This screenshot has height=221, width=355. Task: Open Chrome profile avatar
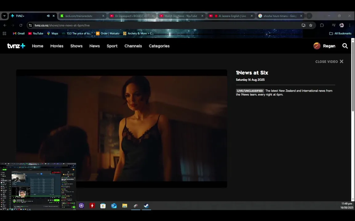coord(341,25)
